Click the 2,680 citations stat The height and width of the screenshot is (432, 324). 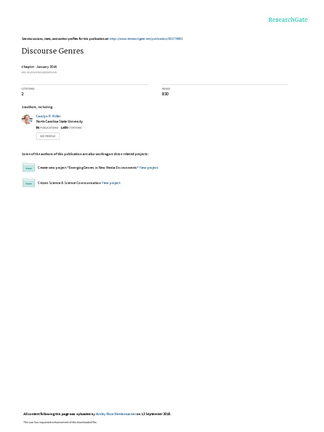click(x=71, y=127)
